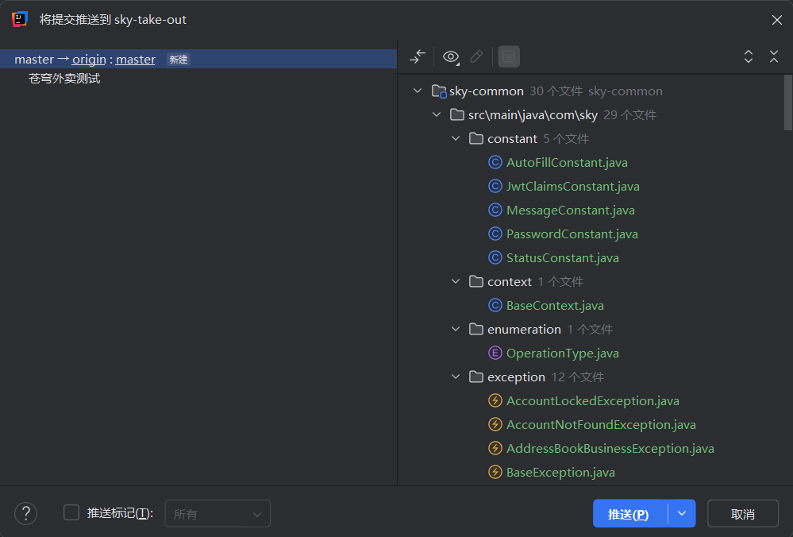Collapse the exception folder chevron

point(456,376)
